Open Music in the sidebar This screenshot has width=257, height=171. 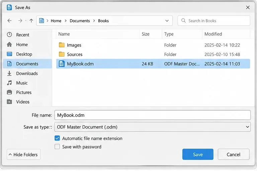click(27, 83)
